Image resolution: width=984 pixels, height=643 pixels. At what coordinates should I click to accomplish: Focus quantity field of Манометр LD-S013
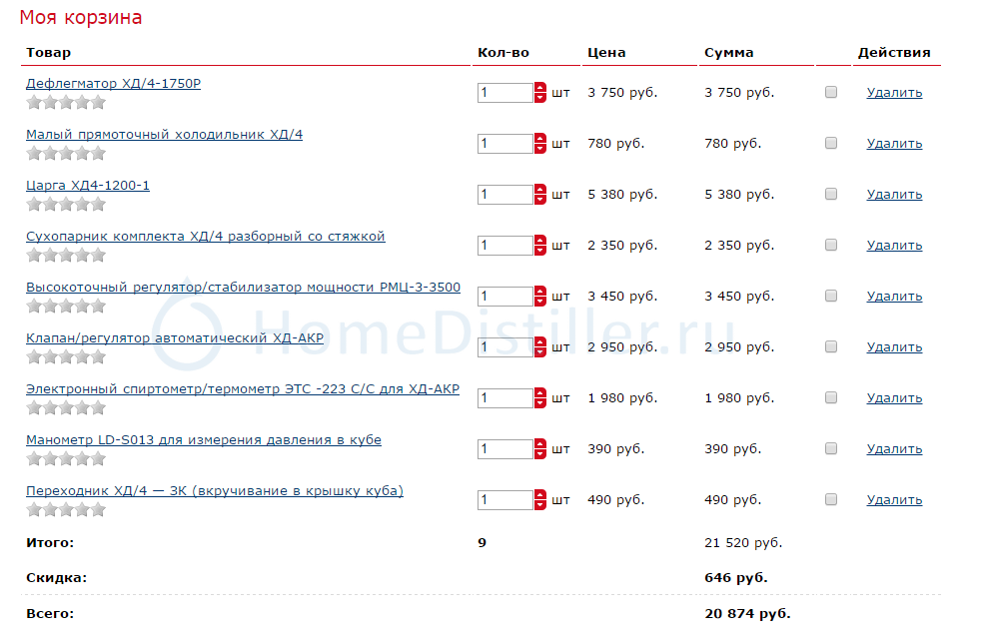[x=505, y=449]
